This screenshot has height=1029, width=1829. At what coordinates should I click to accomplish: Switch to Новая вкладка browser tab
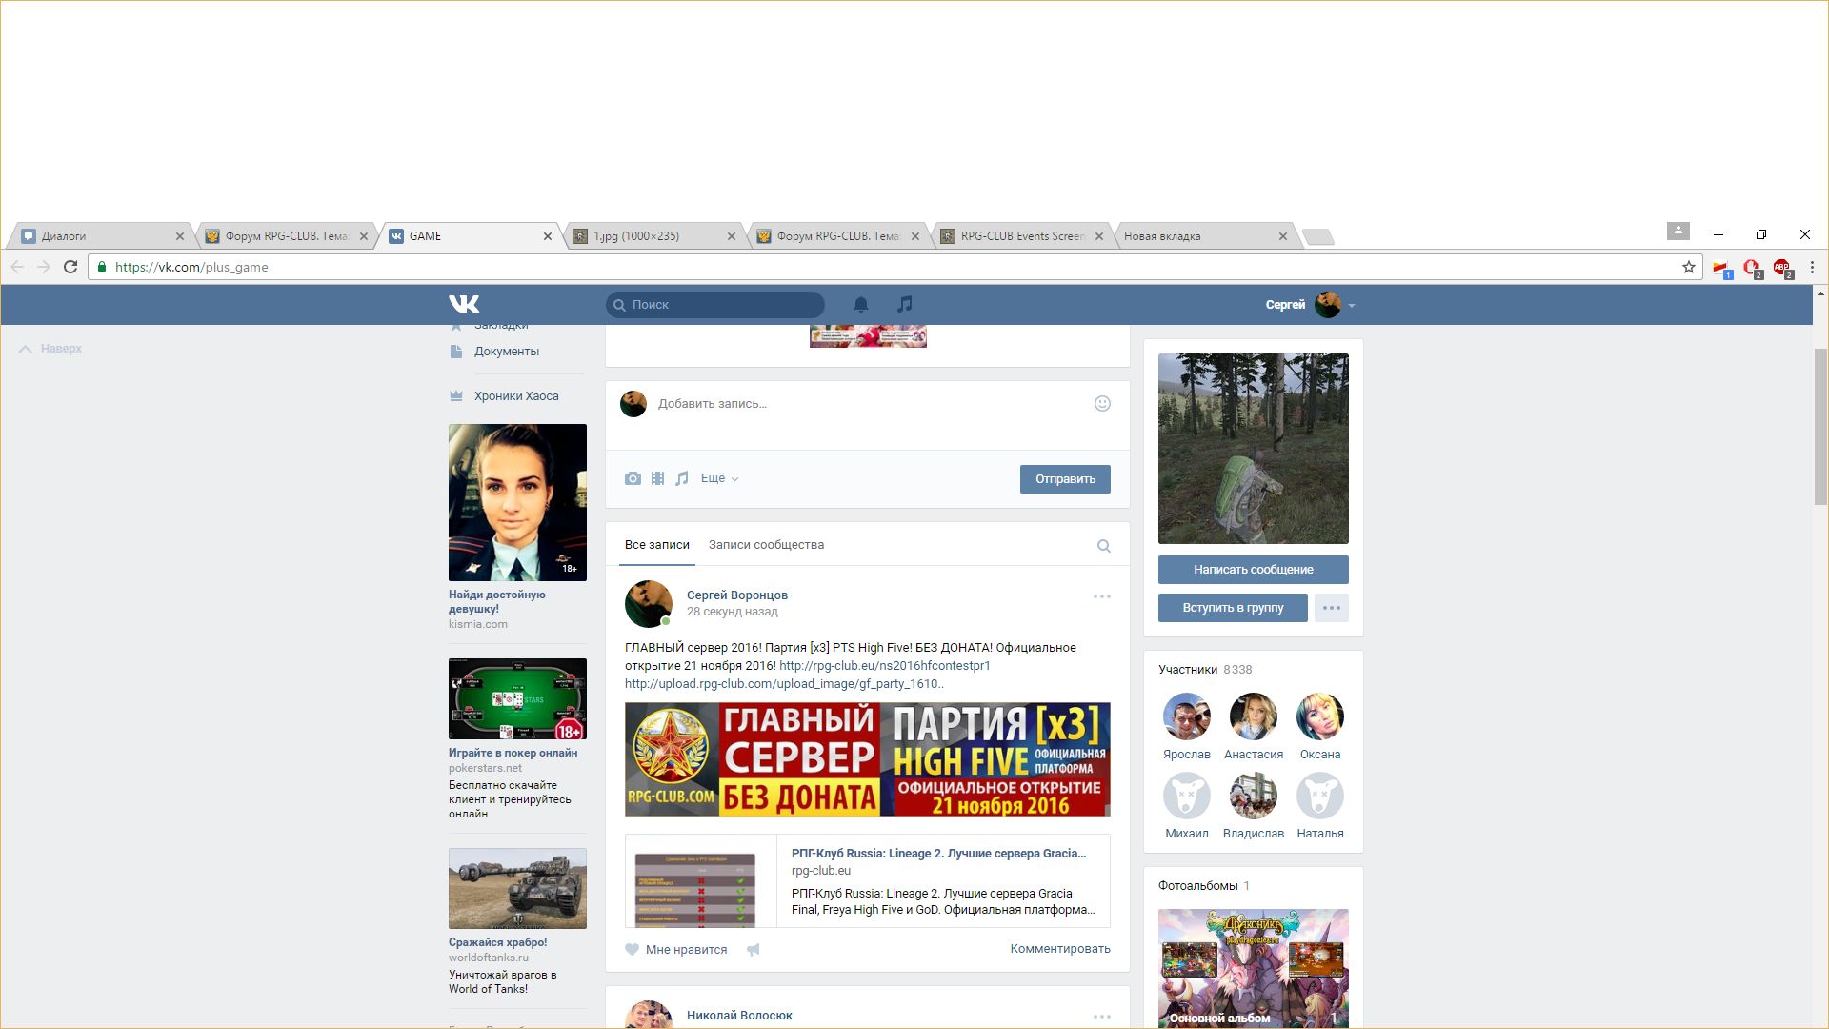(1203, 236)
